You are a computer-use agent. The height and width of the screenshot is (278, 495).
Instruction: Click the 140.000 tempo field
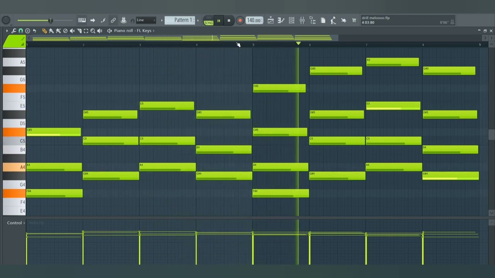click(254, 20)
